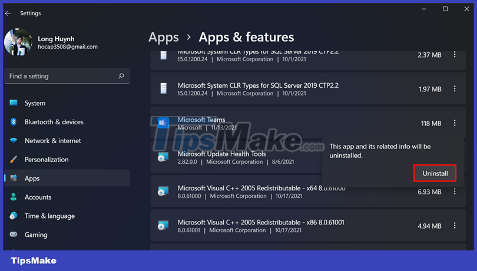Click the 1.97 MB SQL Server CLR Types icon
This screenshot has height=271, width=477.
point(164,88)
